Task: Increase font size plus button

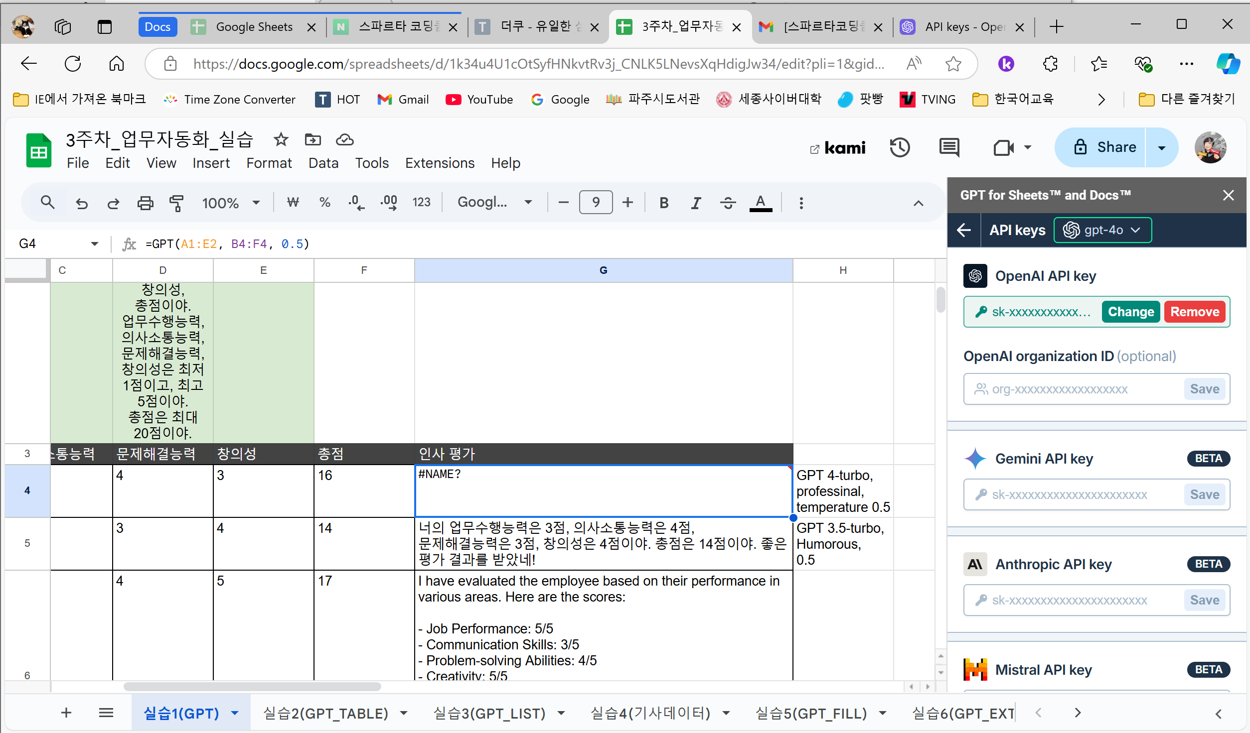Action: pyautogui.click(x=627, y=202)
